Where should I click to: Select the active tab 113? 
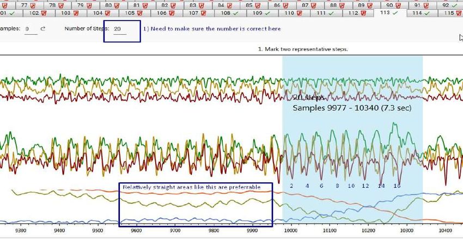[x=385, y=12]
